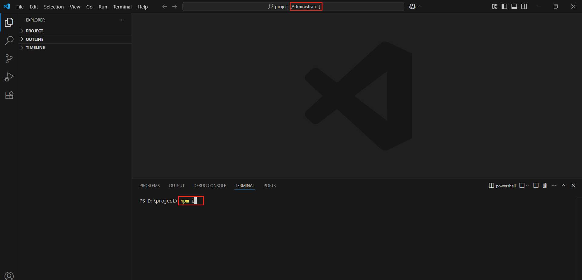This screenshot has height=280, width=582.
Task: Expand the PROJECT folder section
Action: coord(75,31)
